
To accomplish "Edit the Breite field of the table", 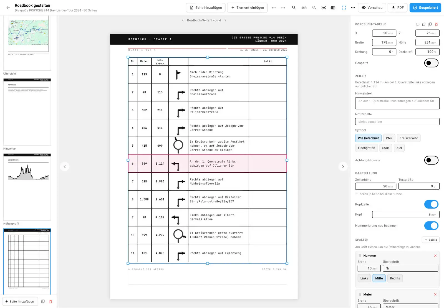I will pyautogui.click(x=384, y=42).
